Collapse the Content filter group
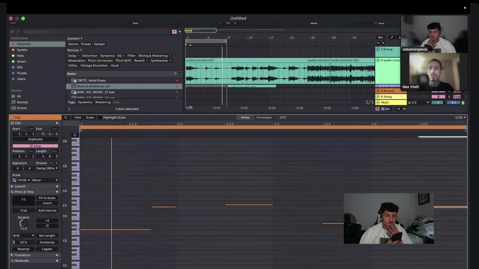The height and width of the screenshot is (269, 479). click(74, 38)
